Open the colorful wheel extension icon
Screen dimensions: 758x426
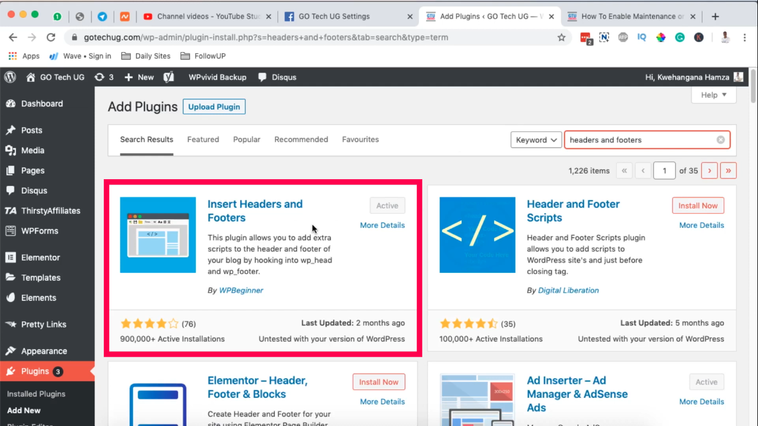pyautogui.click(x=661, y=37)
